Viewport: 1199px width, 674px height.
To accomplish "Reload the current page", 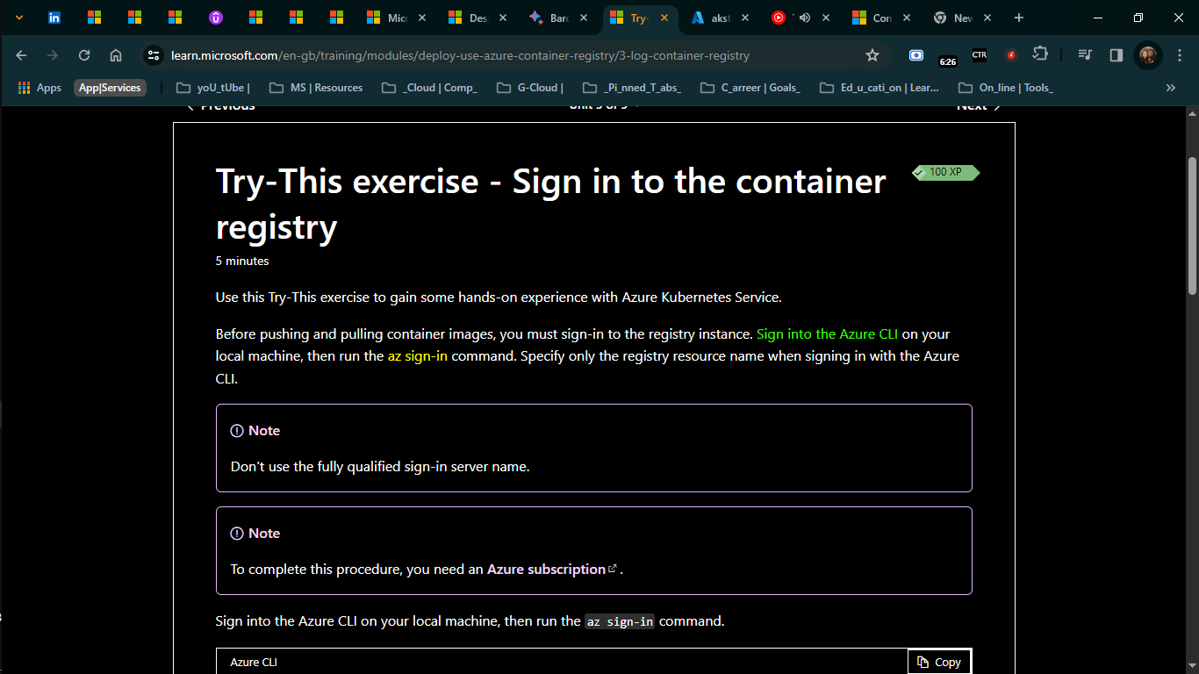I will [84, 54].
